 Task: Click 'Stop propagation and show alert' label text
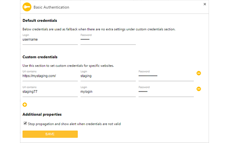(x=74, y=124)
